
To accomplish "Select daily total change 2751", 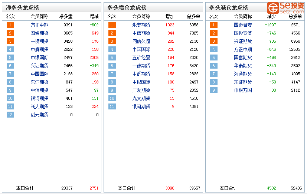I will (x=94, y=188).
